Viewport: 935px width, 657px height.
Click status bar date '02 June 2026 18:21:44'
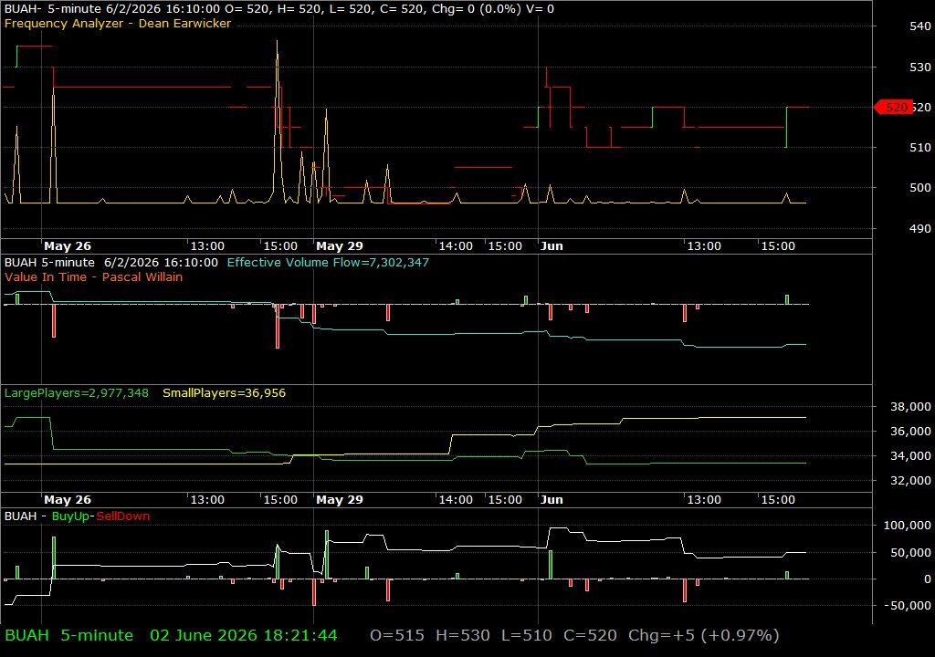(x=243, y=635)
